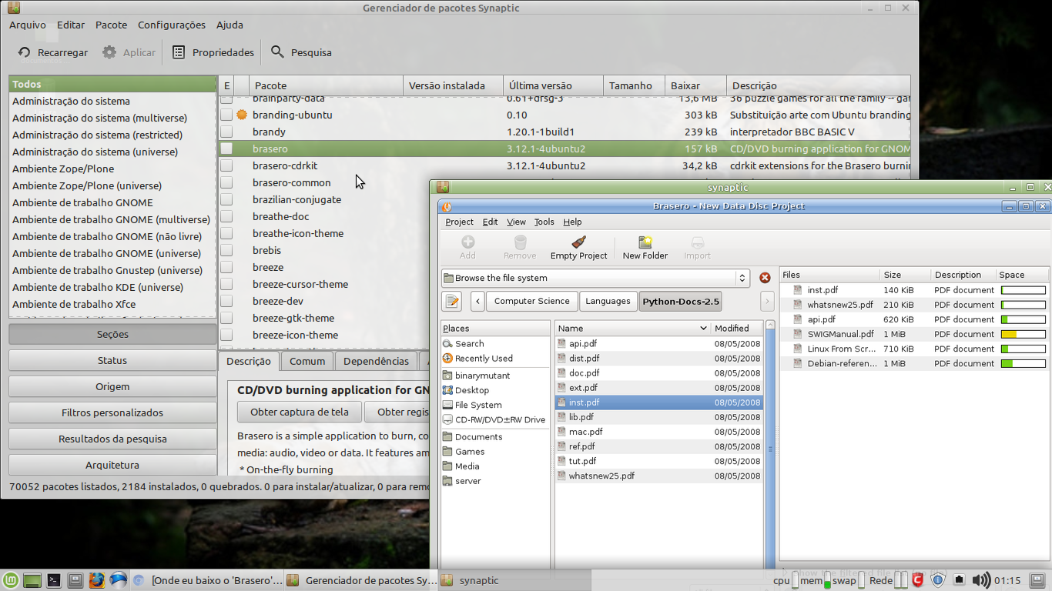
Task: Toggle the breeze-gtk-theme package checkbox
Action: (226, 318)
